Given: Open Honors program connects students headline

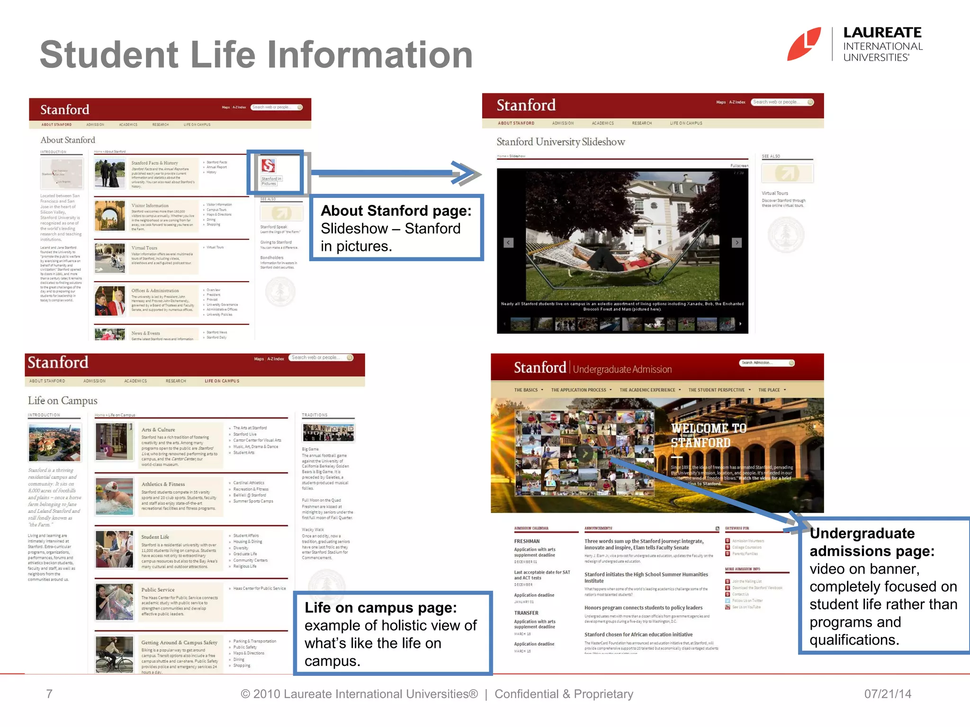Looking at the screenshot, I should [643, 608].
